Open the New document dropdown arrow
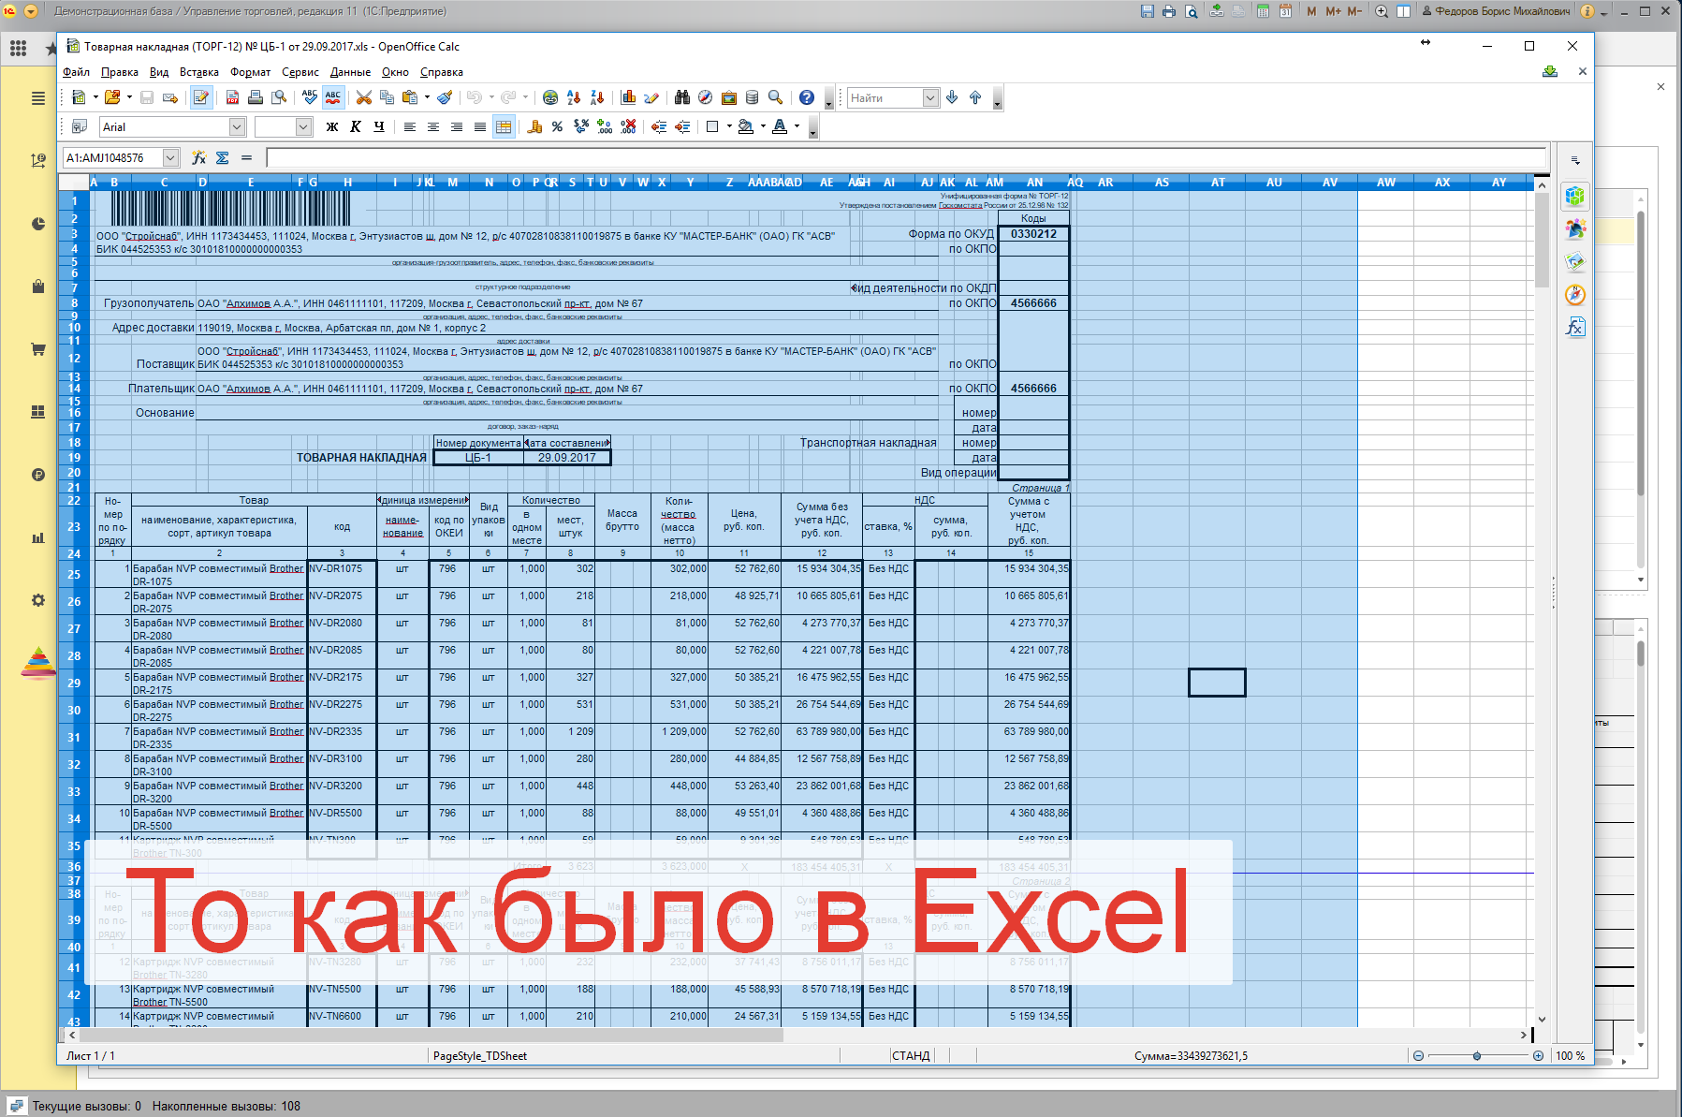1682x1117 pixels. (x=95, y=97)
